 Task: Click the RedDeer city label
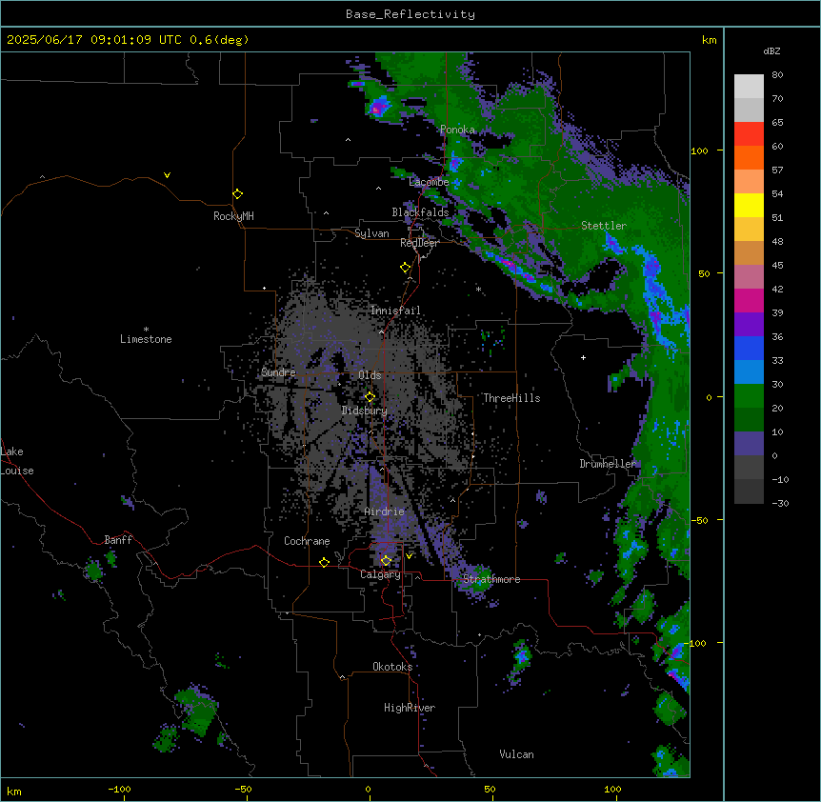coord(419,243)
